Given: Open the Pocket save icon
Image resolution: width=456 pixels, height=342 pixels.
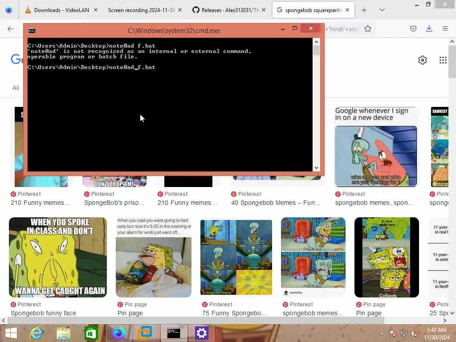Looking at the screenshot, I should point(413,28).
